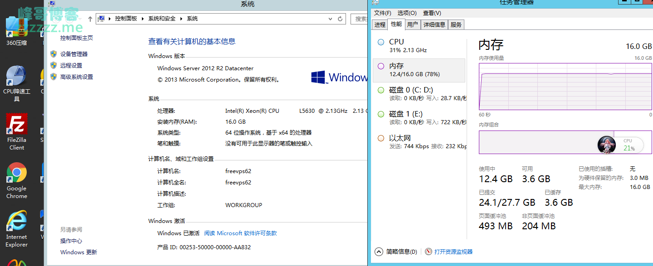The height and width of the screenshot is (266, 653).
Task: Open the address bar history dropdown
Action: (331, 19)
